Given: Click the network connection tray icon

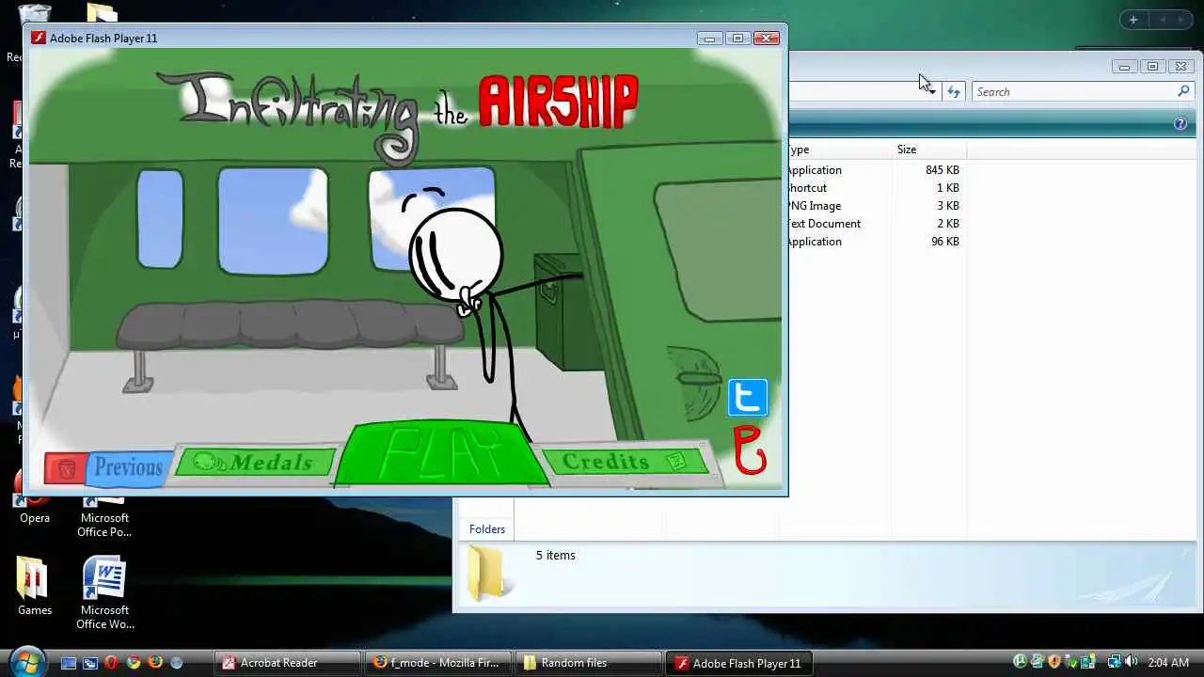Looking at the screenshot, I should (x=1114, y=662).
